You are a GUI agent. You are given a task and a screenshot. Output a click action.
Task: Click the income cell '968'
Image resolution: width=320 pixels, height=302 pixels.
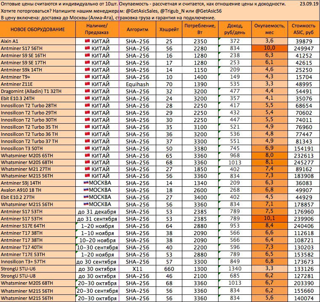coord(235,155)
